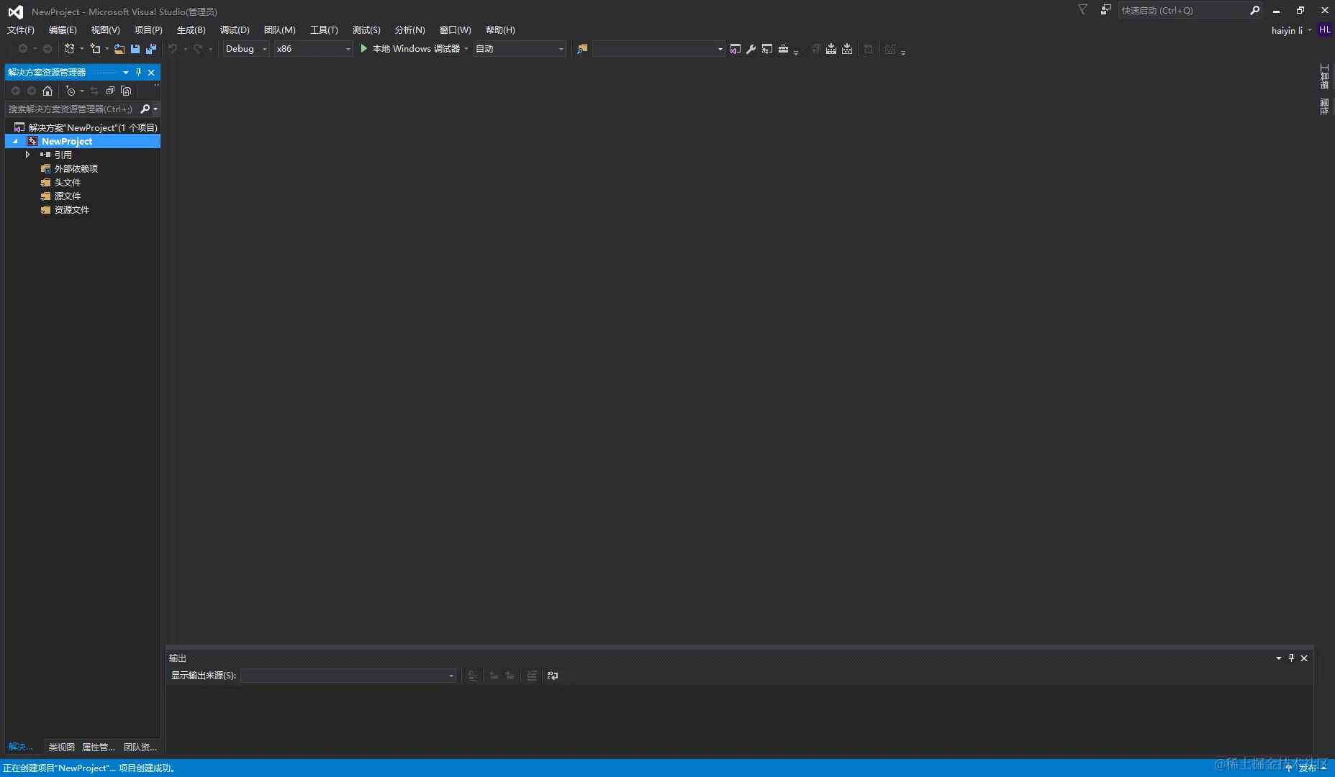Viewport: 1335px width, 777px height.
Task: Open the 团队(M) menu
Action: click(279, 29)
